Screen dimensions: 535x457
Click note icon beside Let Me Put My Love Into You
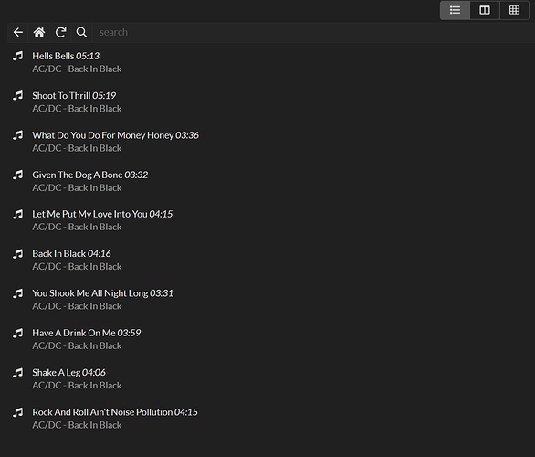coord(18,214)
